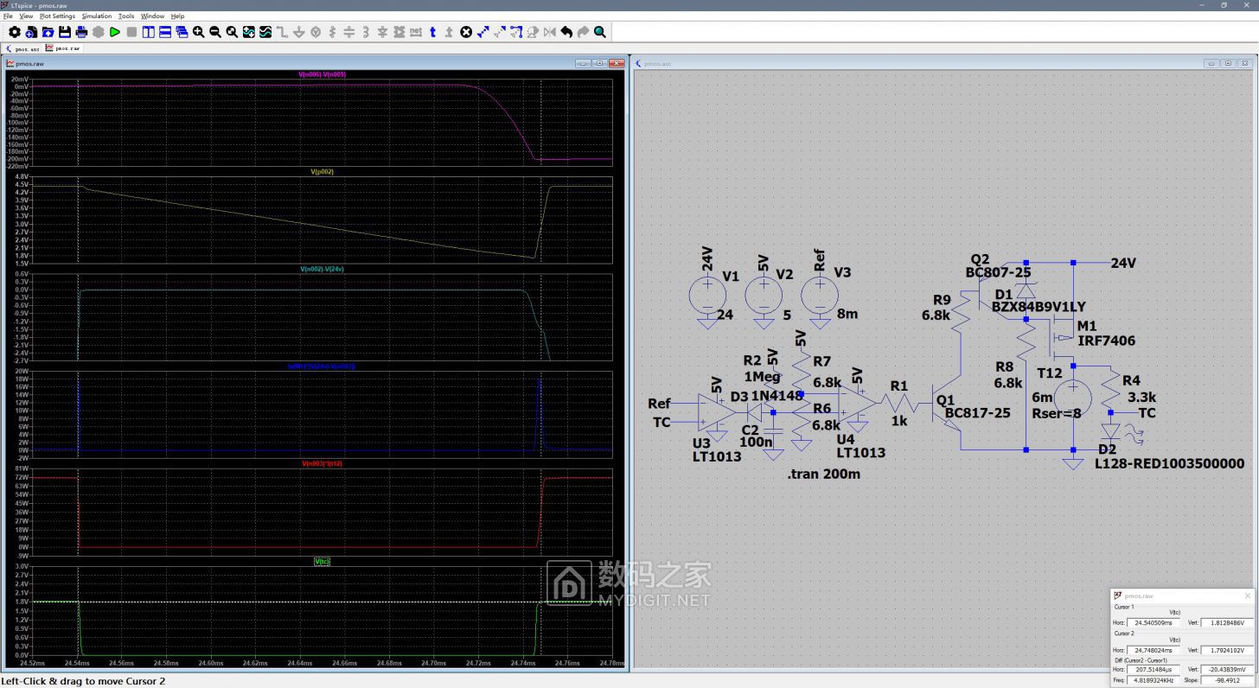Screen dimensions: 1259x688
Task: Click the Freq field 4.8189324KHz
Action: 1154,679
